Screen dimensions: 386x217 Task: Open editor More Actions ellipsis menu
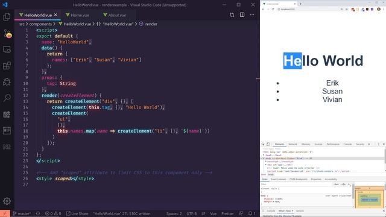click(252, 15)
